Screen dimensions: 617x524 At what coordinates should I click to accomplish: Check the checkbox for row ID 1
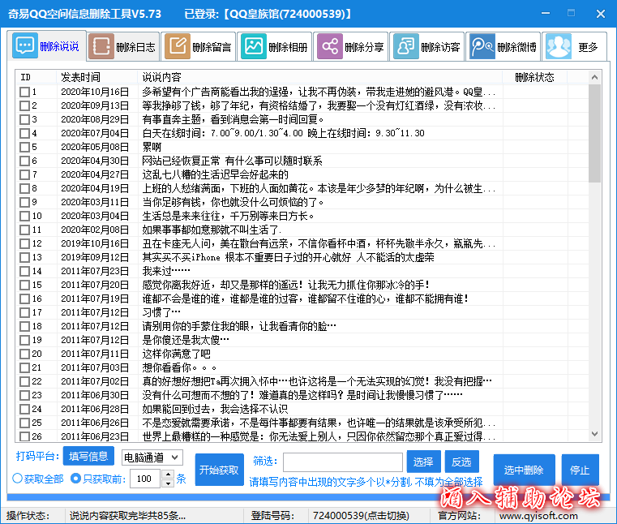tap(24, 92)
